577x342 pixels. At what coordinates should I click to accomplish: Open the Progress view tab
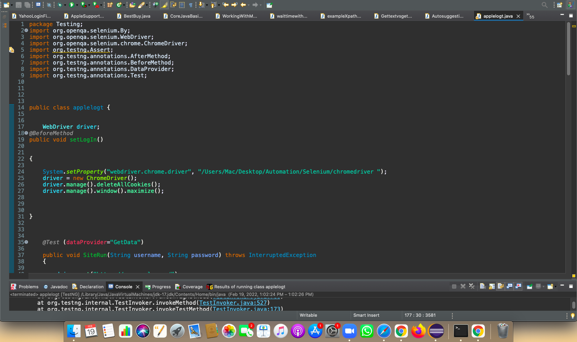pyautogui.click(x=158, y=287)
